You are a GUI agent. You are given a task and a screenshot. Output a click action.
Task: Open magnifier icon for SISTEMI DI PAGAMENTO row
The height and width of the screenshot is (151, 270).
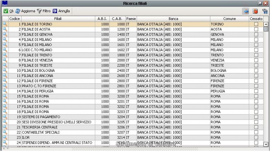point(5,117)
